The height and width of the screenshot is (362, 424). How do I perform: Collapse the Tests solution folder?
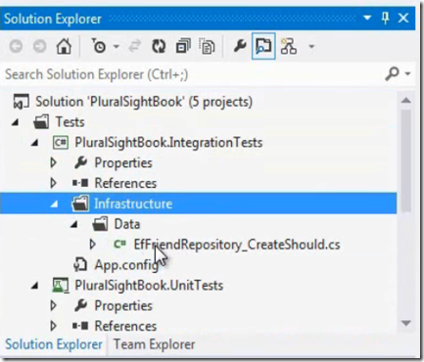coord(15,123)
